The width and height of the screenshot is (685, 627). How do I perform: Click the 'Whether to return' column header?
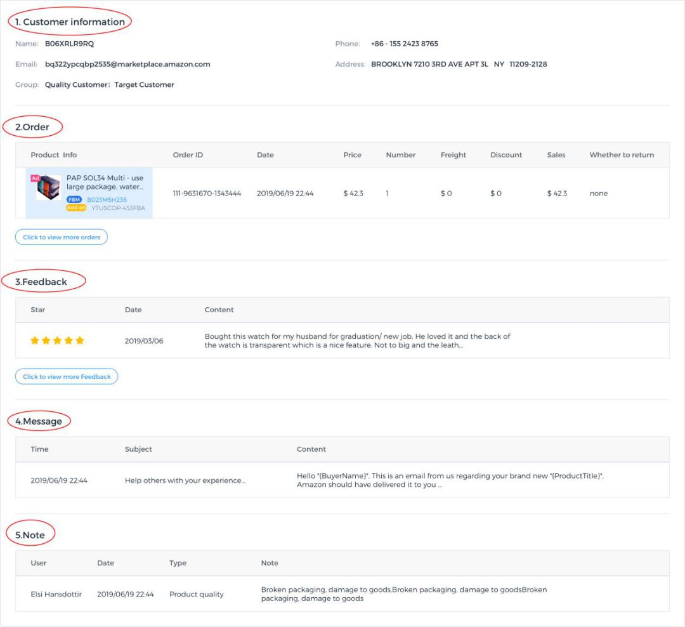622,155
